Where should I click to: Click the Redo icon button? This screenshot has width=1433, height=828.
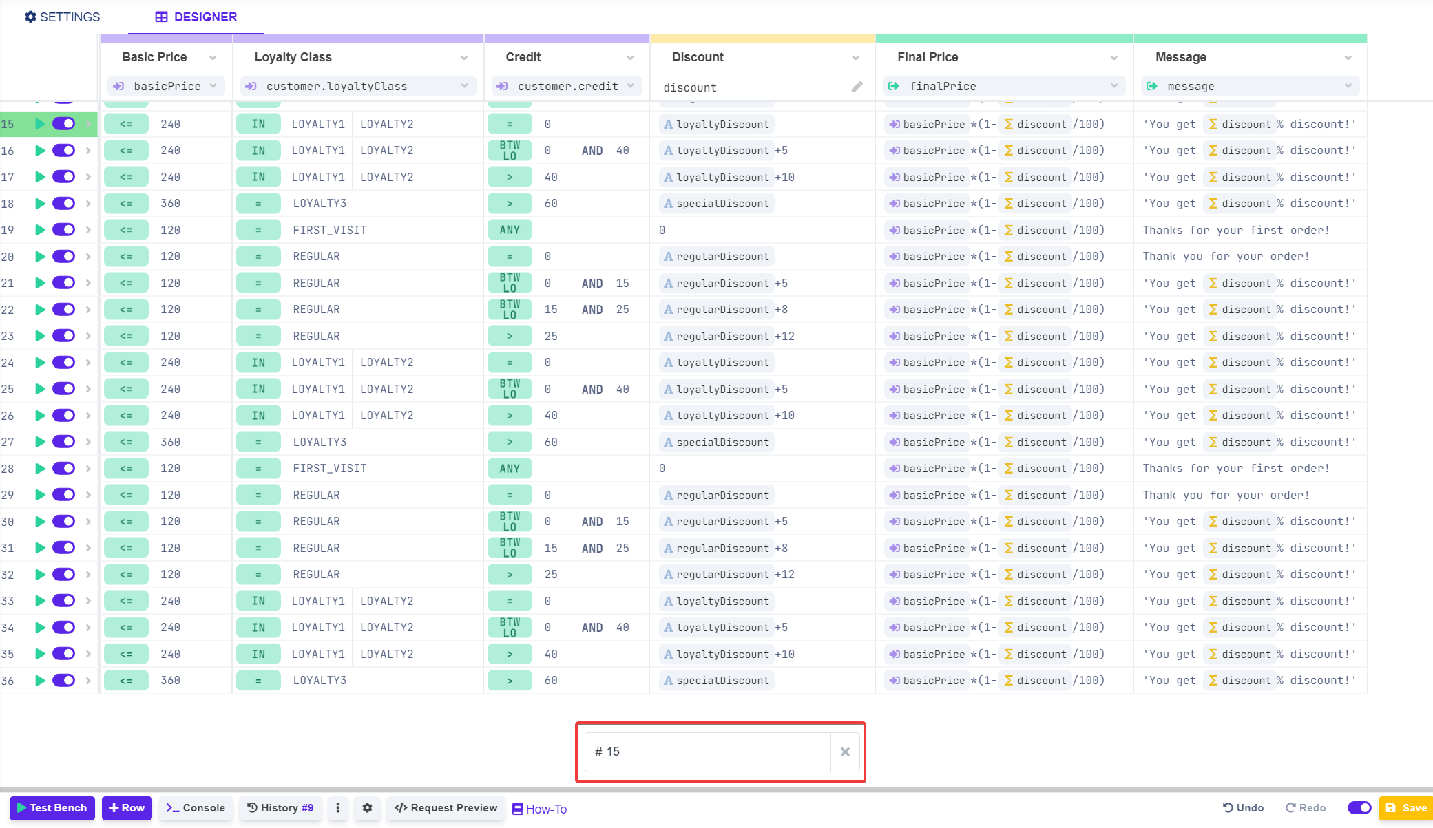coord(1306,808)
